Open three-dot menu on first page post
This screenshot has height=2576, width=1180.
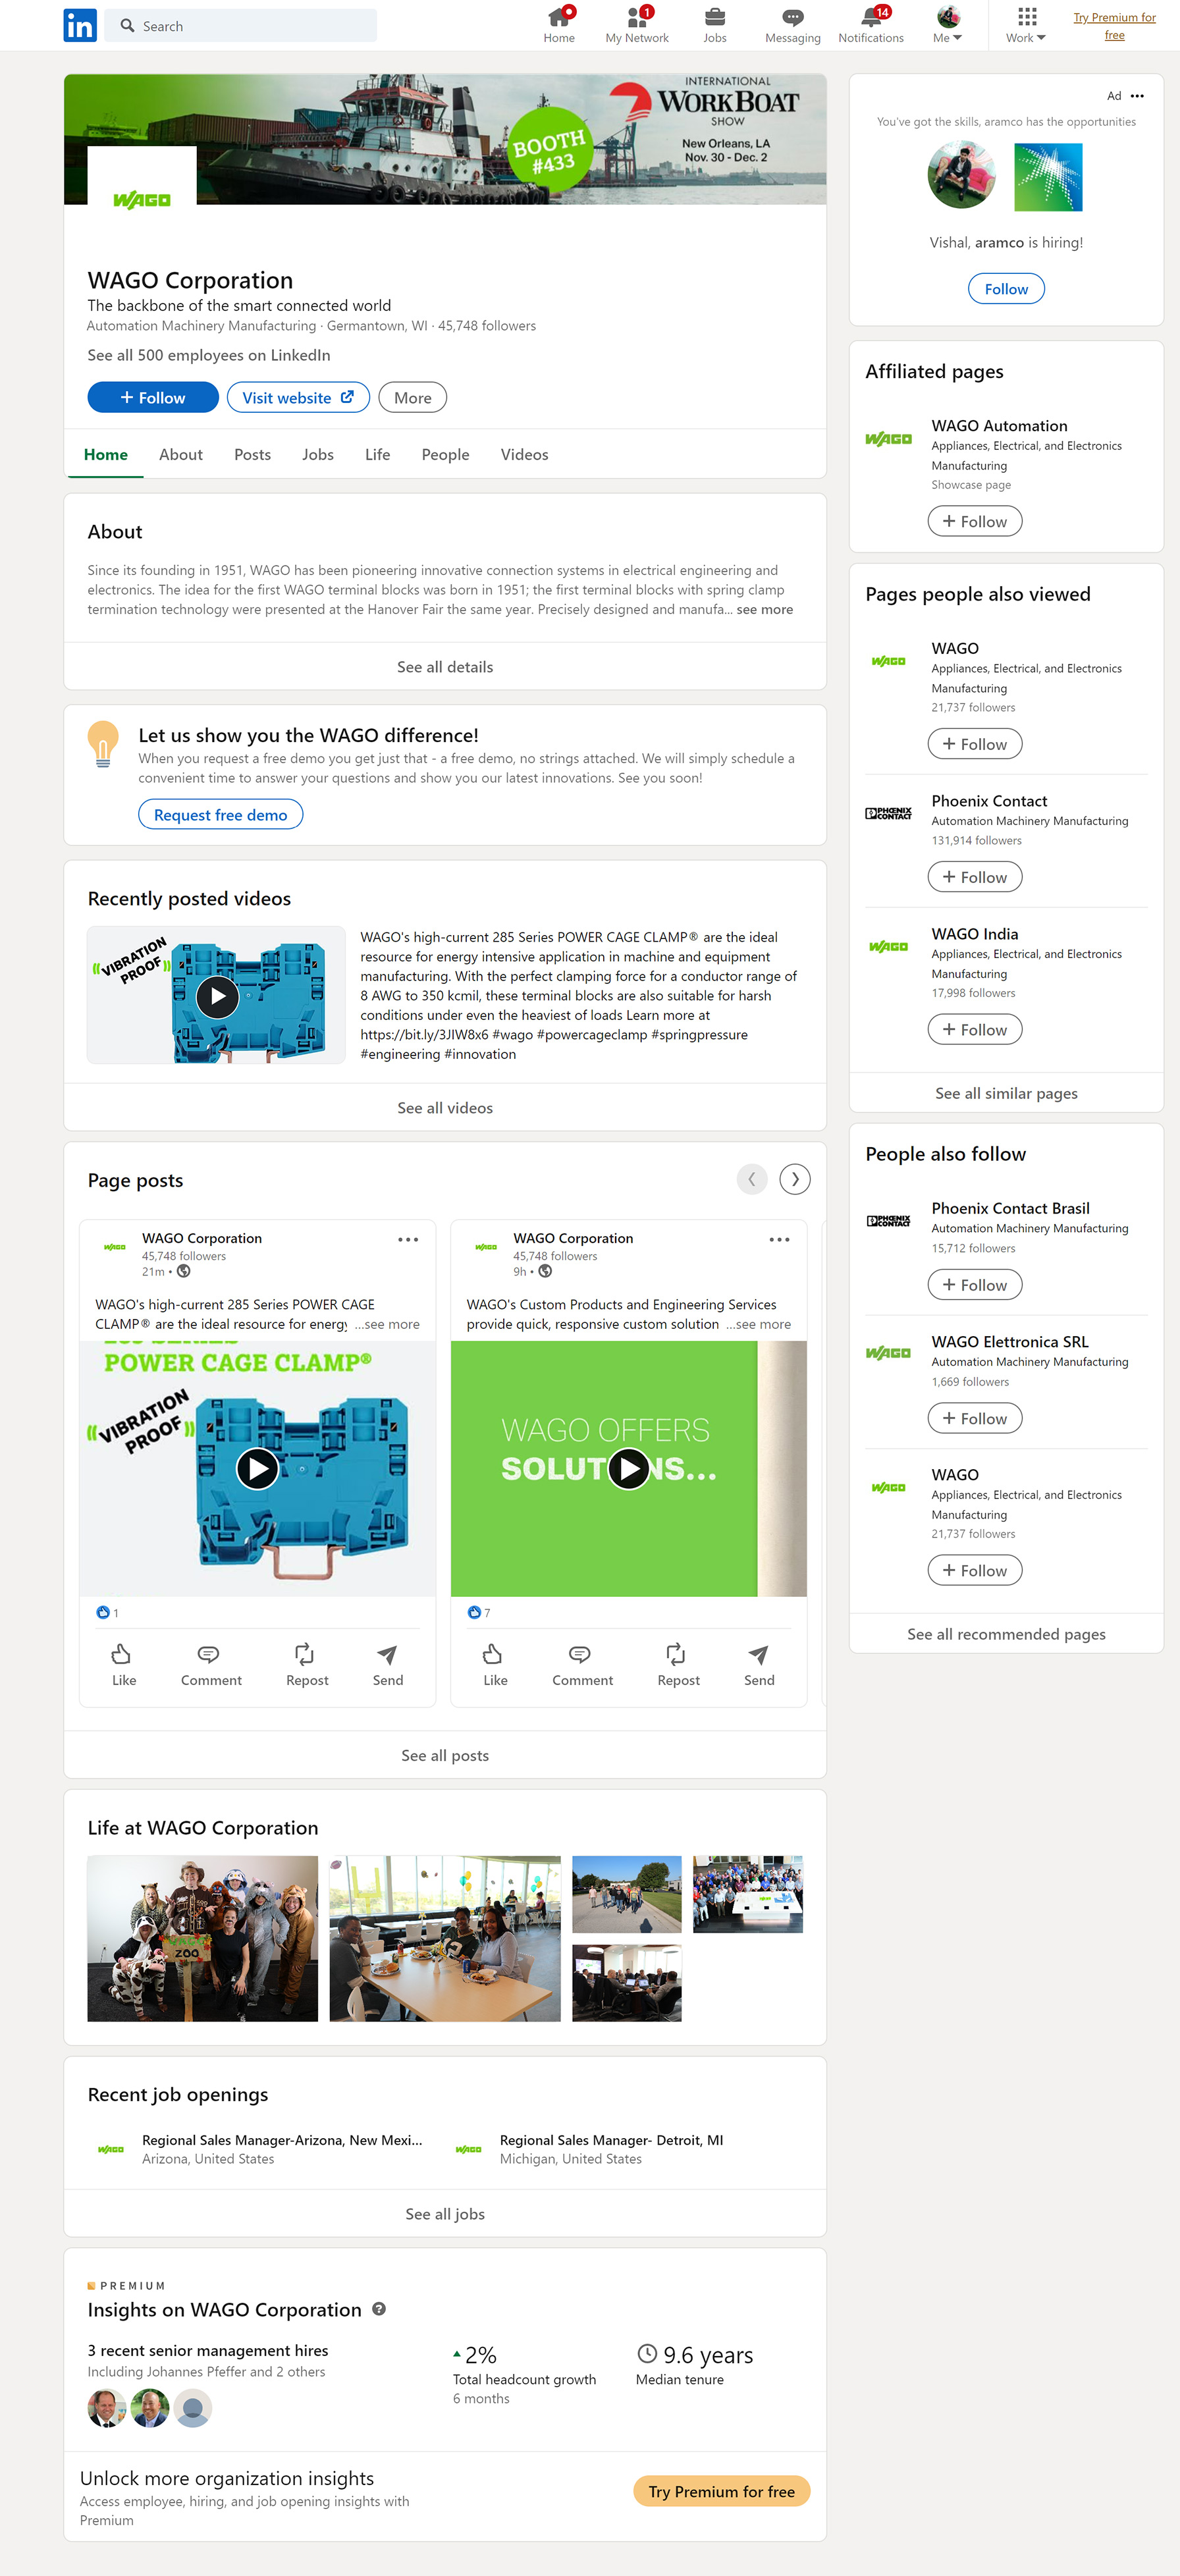click(408, 1239)
